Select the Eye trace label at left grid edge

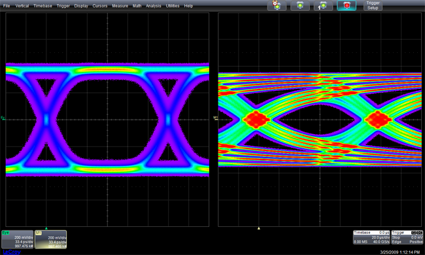point(3,118)
